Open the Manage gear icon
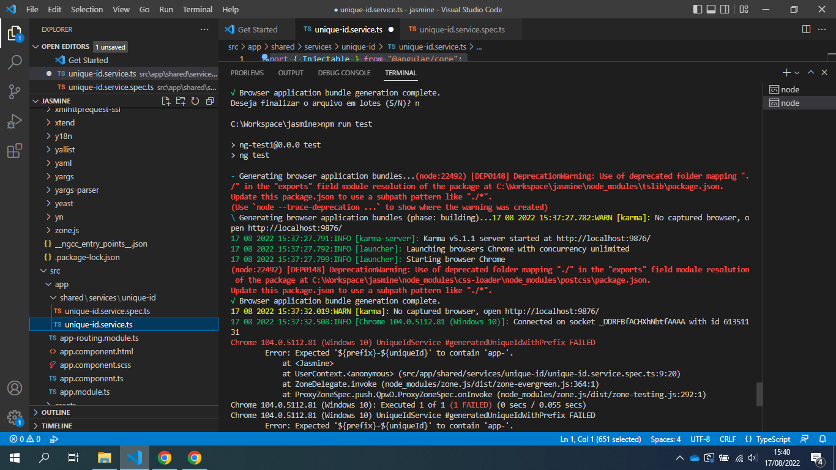The image size is (836, 470). (x=15, y=417)
